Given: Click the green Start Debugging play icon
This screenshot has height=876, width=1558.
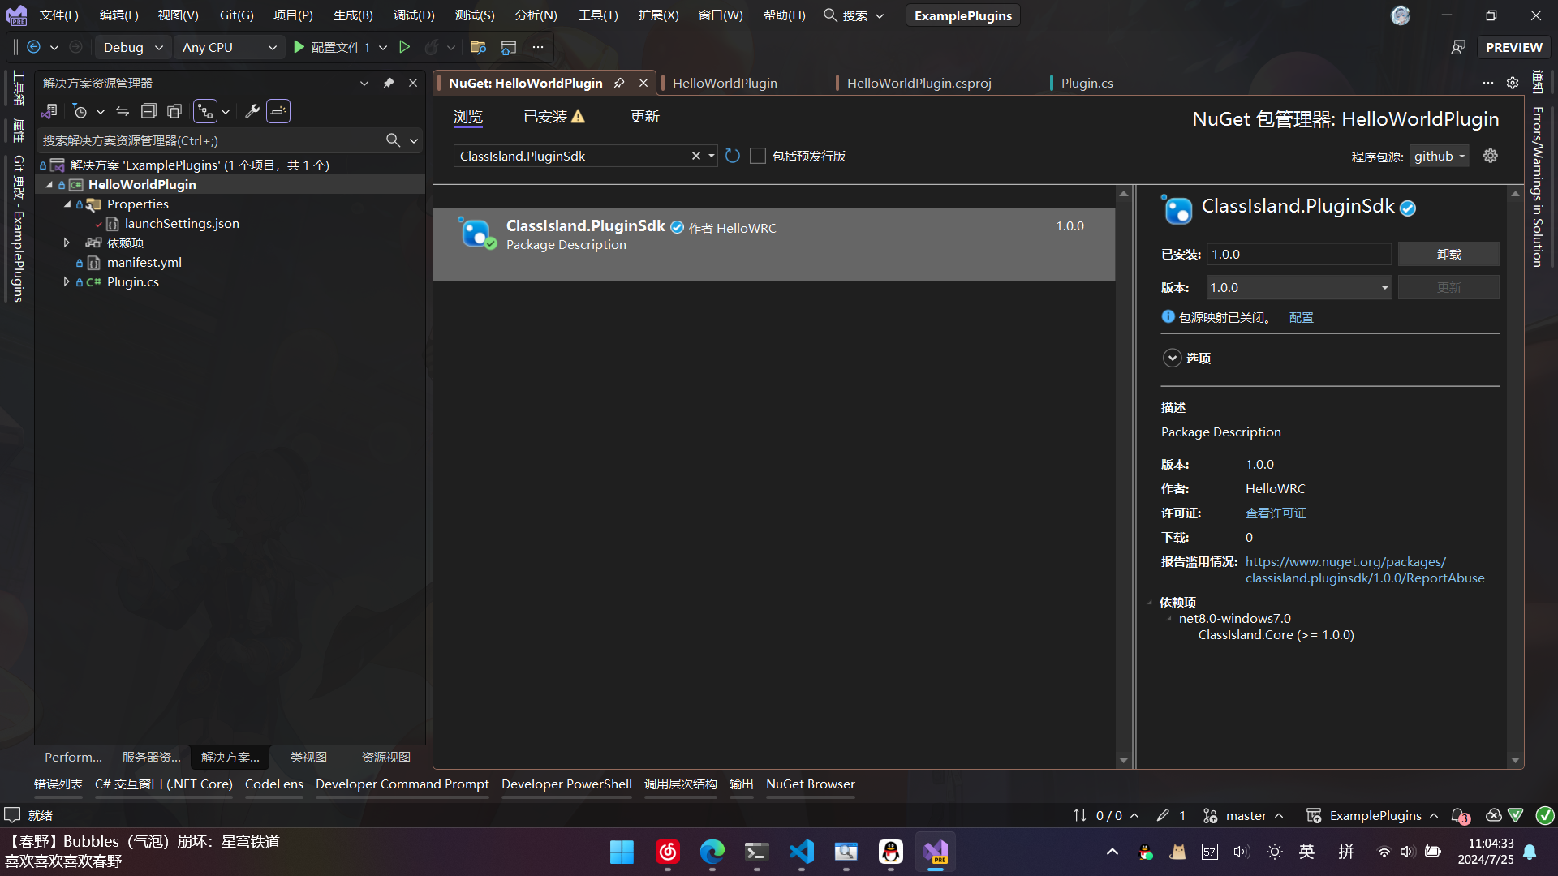Looking at the screenshot, I should tap(299, 47).
